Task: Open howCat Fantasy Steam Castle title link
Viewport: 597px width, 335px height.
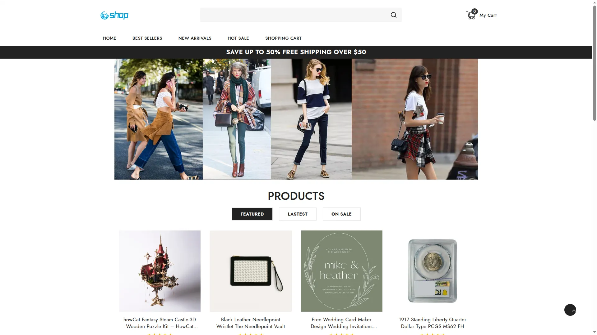Action: [x=160, y=323]
